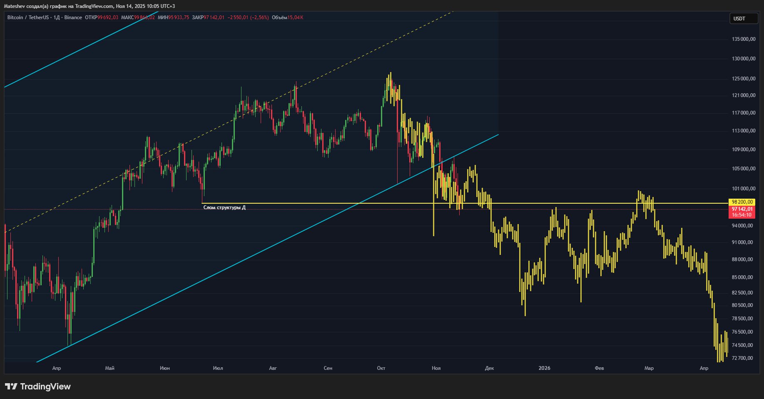Click the Объём volume value 15,04K
This screenshot has width=764, height=399.
click(295, 17)
